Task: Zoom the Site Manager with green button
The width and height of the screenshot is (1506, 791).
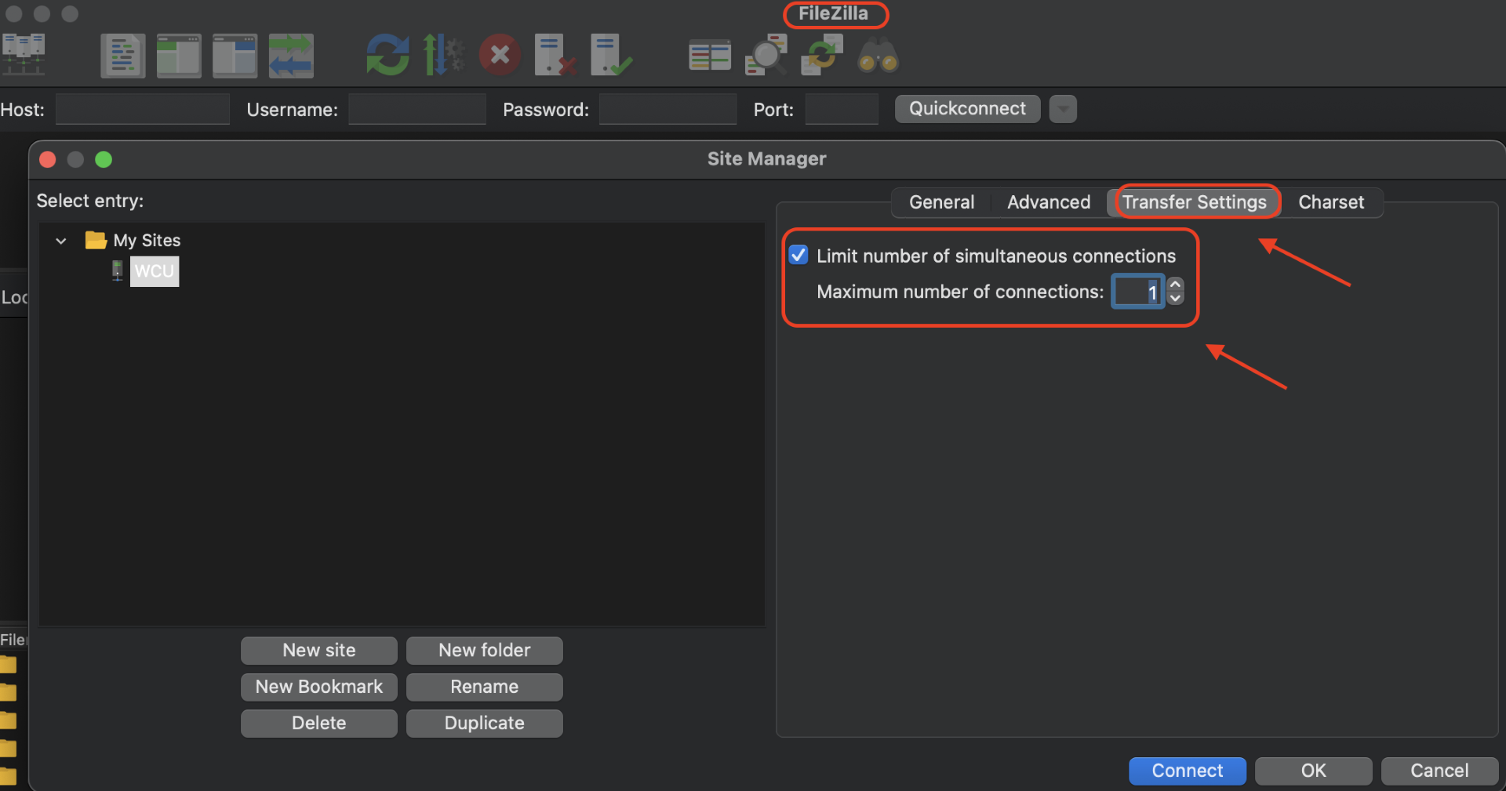Action: tap(104, 159)
